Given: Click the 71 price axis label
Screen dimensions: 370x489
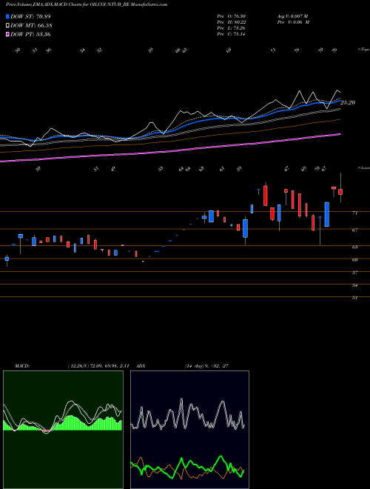Looking at the screenshot, I should coord(354,213).
